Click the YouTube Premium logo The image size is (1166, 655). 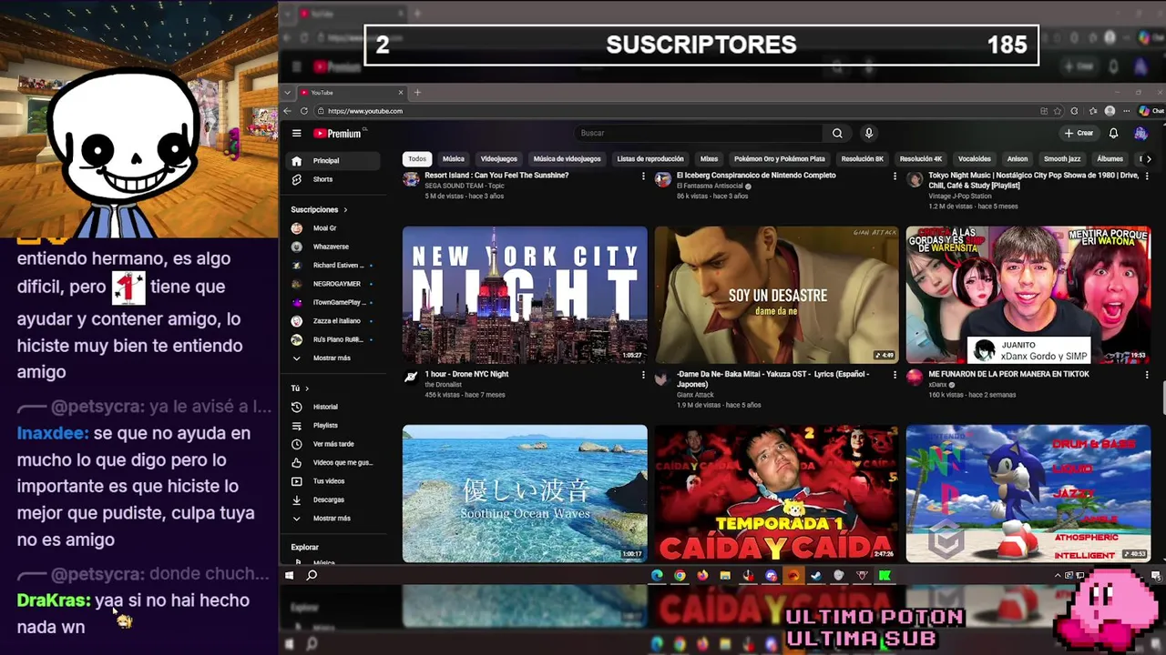tap(337, 134)
